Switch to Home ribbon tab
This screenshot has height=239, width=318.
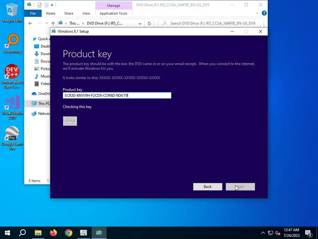pyautogui.click(x=51, y=13)
